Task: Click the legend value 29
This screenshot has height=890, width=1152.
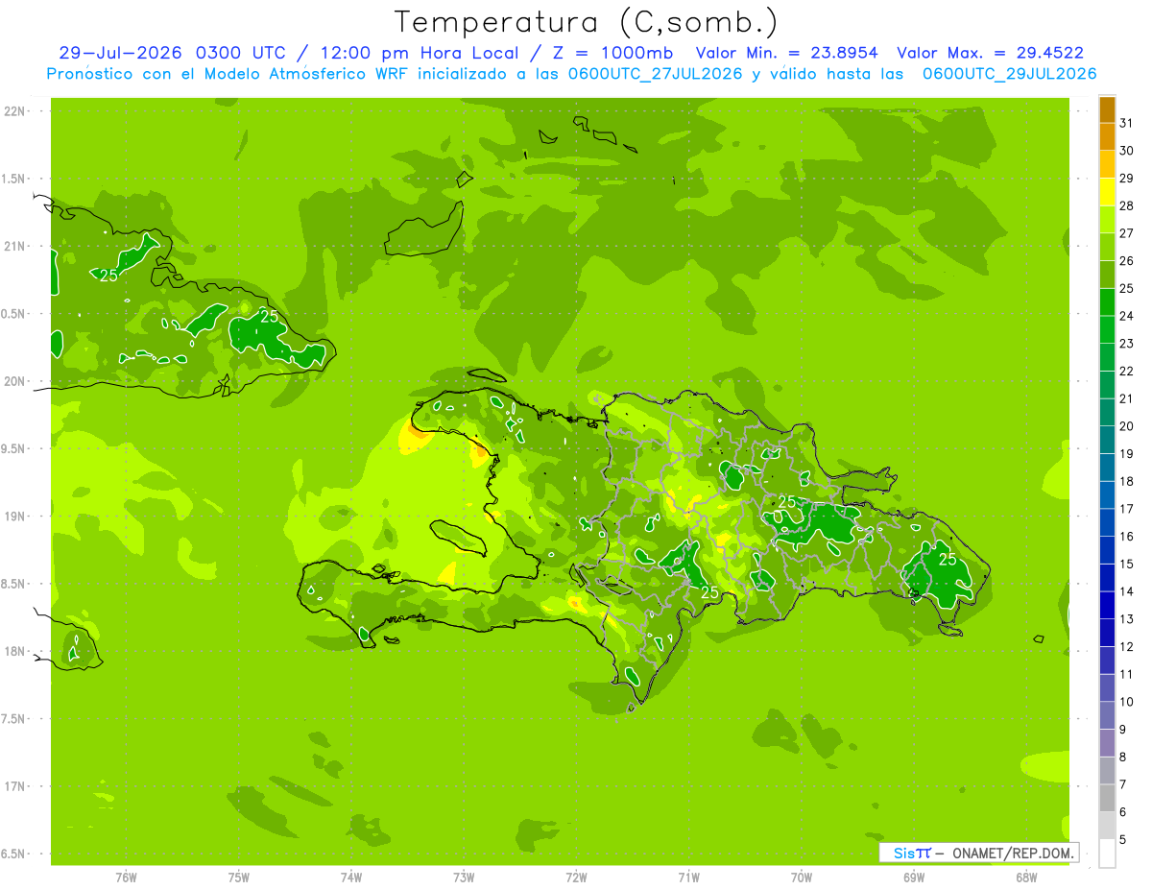Action: pyautogui.click(x=1127, y=178)
